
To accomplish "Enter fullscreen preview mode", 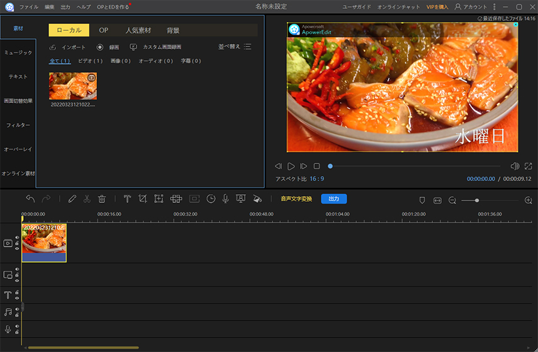I will click(530, 166).
